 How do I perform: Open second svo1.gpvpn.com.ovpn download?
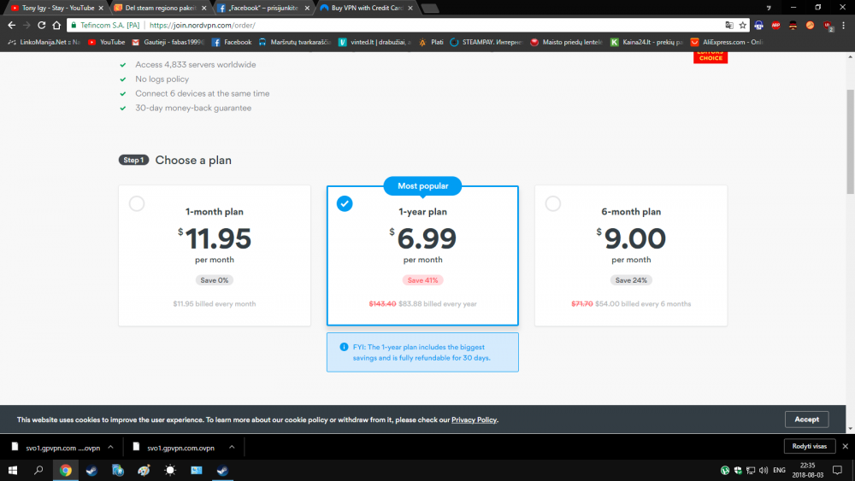coord(174,448)
